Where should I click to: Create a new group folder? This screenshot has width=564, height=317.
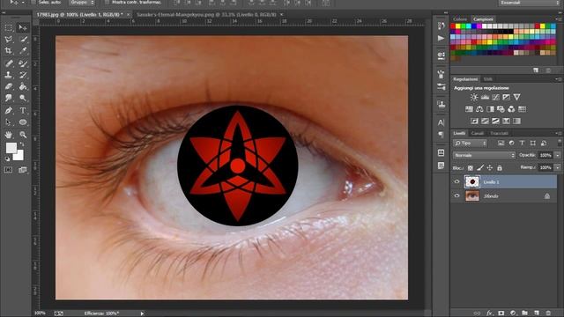tap(525, 313)
